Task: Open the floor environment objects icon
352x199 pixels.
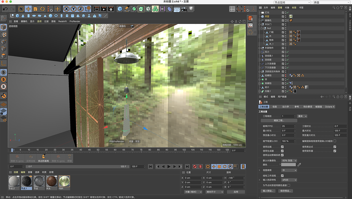Action: [x=177, y=9]
